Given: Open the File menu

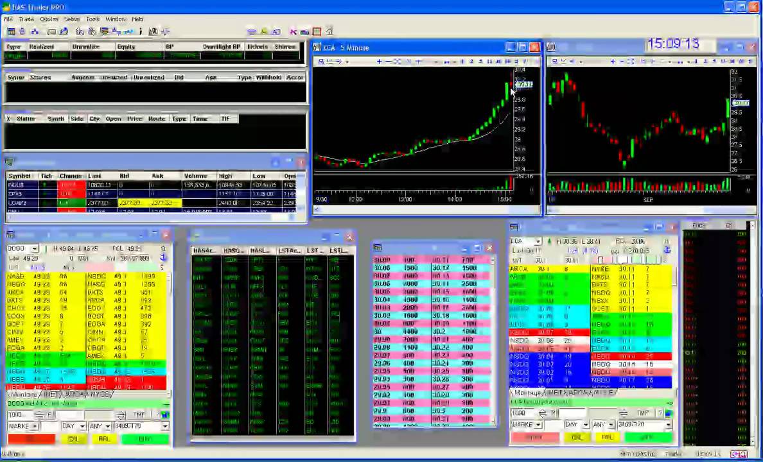Looking at the screenshot, I should pyautogui.click(x=8, y=19).
